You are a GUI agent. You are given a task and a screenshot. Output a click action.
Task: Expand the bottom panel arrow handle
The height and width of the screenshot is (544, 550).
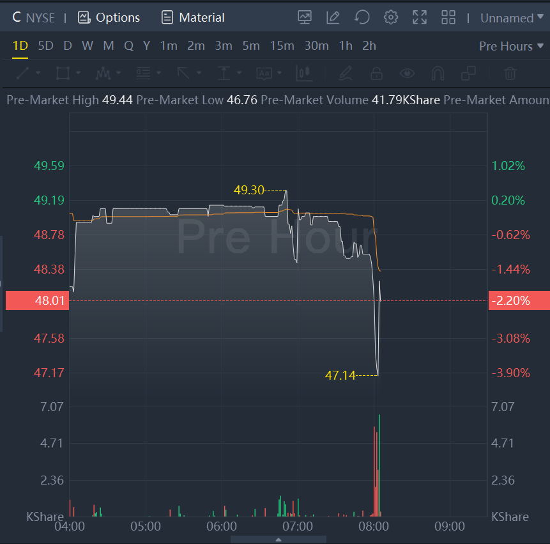coord(279,540)
